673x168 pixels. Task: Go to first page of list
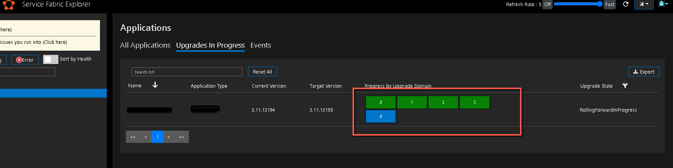[133, 137]
